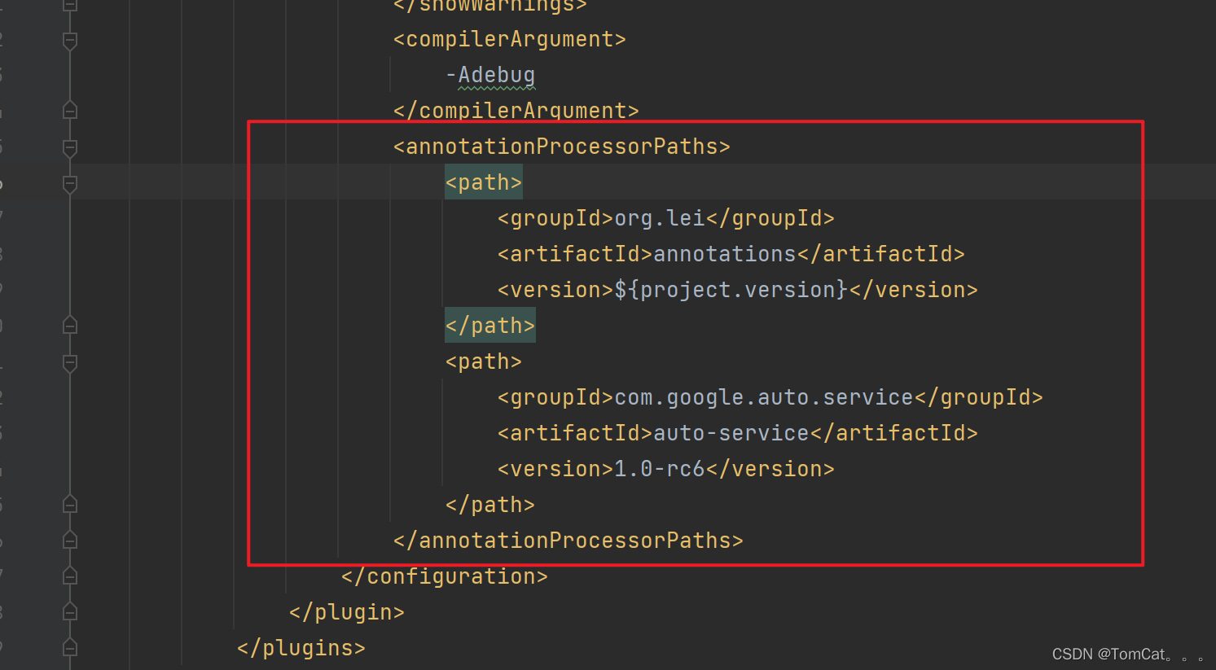Click the closing plugins tag
Image resolution: width=1216 pixels, height=670 pixels.
tap(301, 648)
